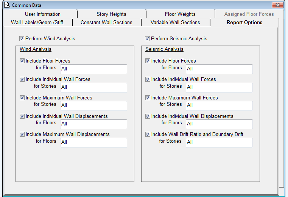Image resolution: width=288 pixels, height=197 pixels.
Task: Click seismic Wall Drift stories input field
Action: click(x=219, y=142)
